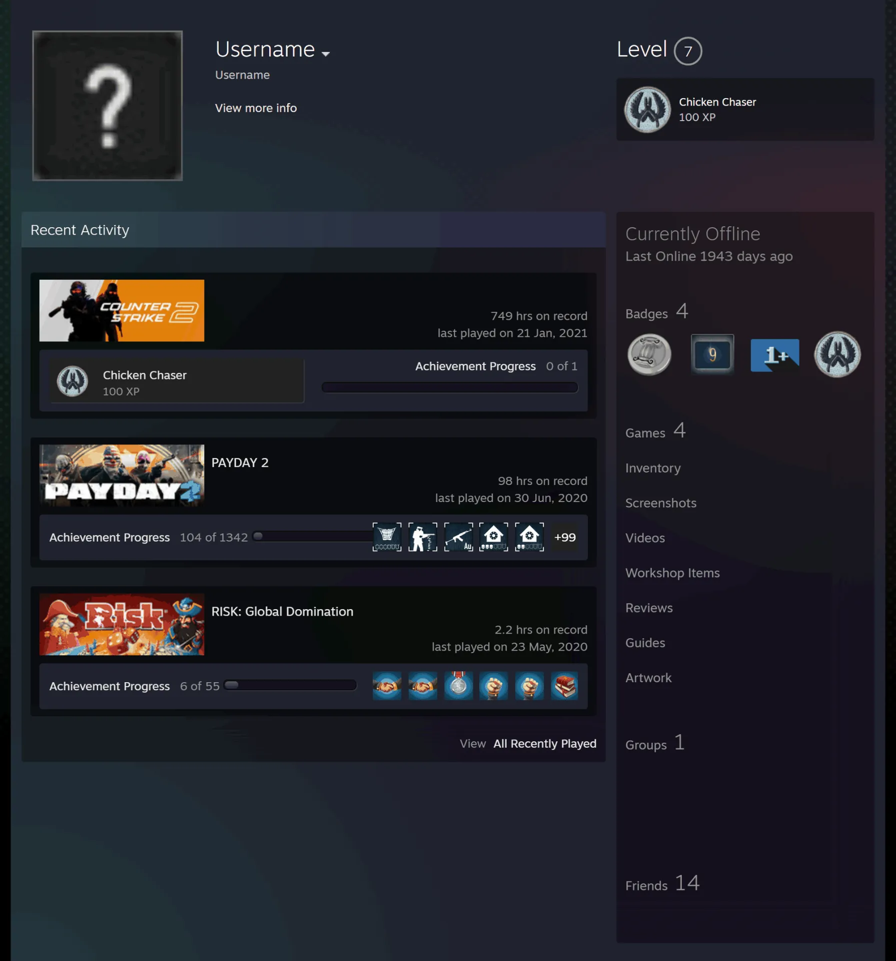Screen dimensions: 896x961
Task: Open the PAYDAY 2 game banner
Action: point(122,475)
